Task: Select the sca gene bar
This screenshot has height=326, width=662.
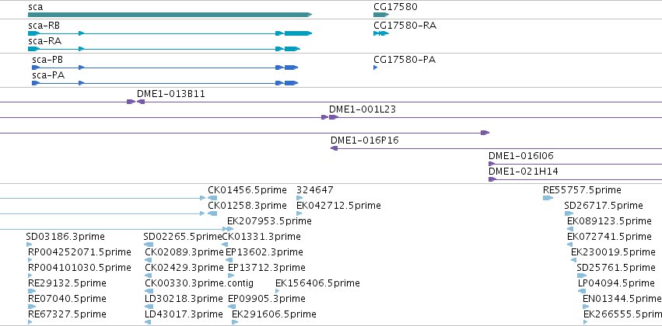Action: [170, 15]
